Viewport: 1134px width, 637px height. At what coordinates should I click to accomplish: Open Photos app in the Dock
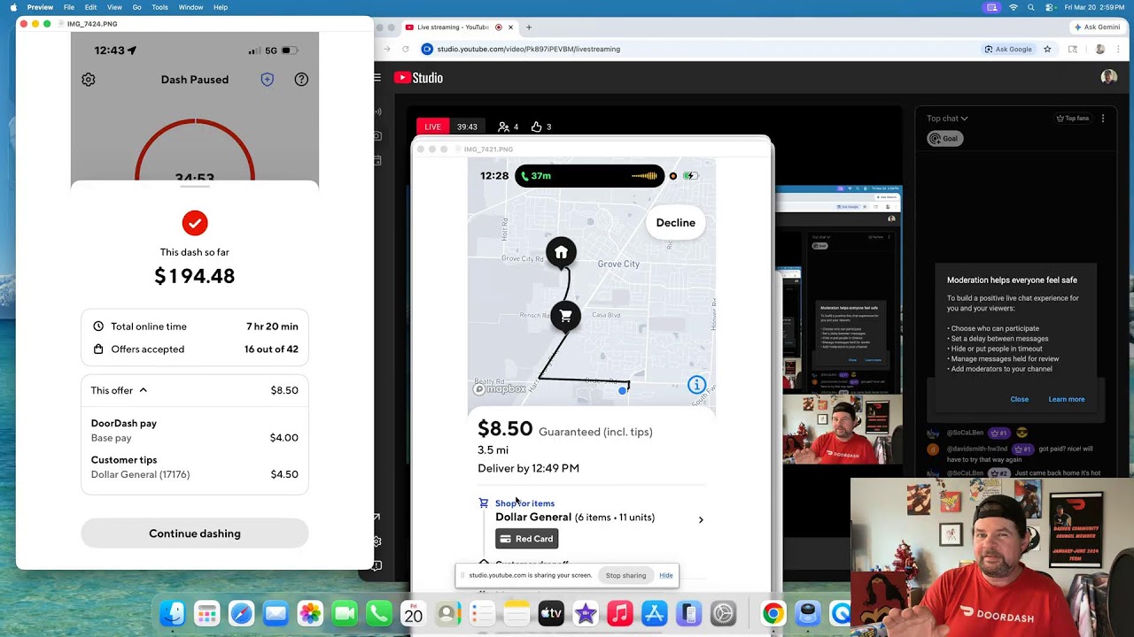[x=310, y=613]
